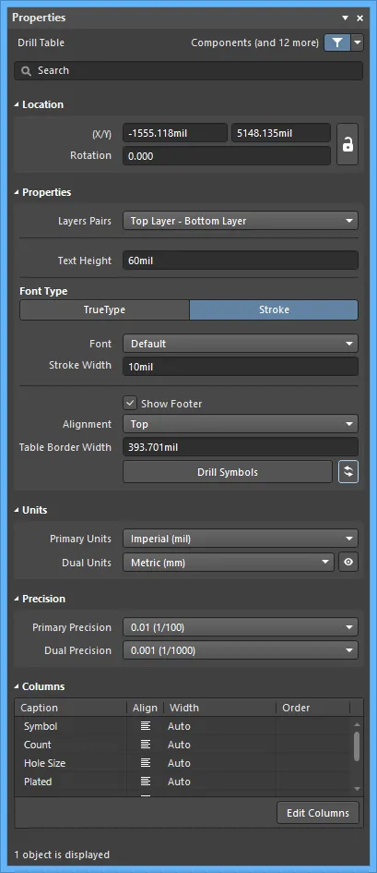Viewport: 377px width, 873px height.
Task: Click the Edit Columns button
Action: coord(318,813)
